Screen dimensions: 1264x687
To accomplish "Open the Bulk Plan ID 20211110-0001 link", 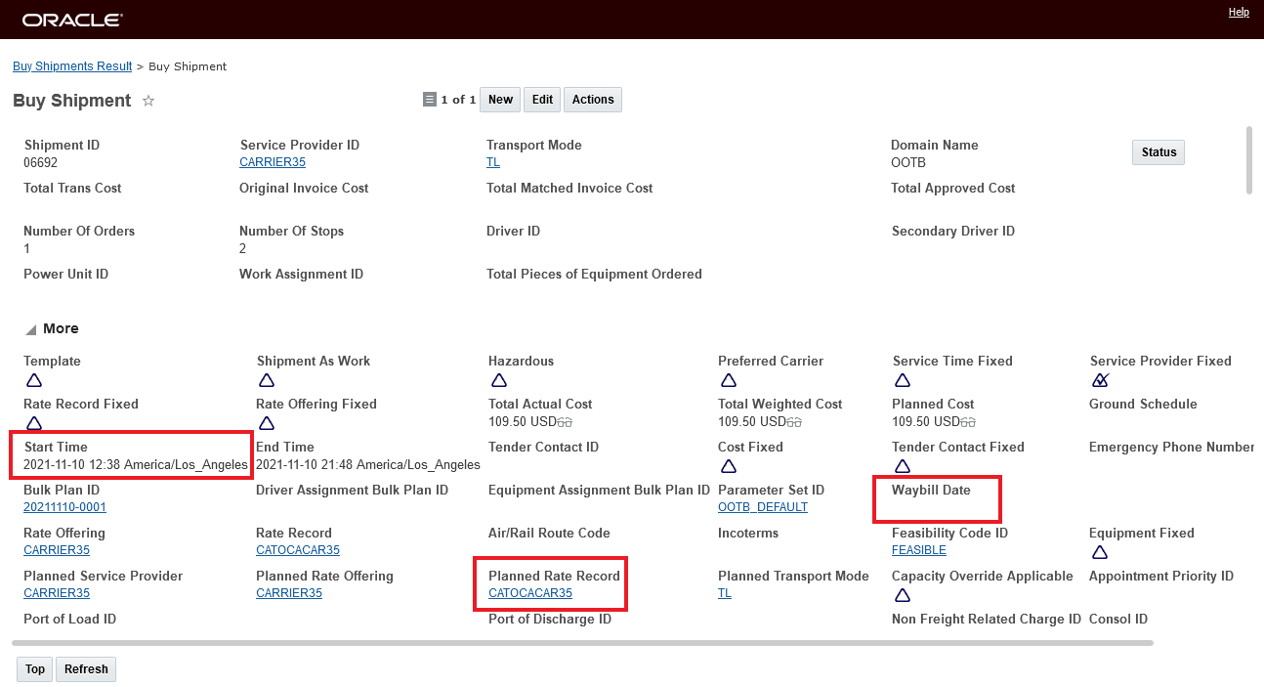I will (x=65, y=507).
